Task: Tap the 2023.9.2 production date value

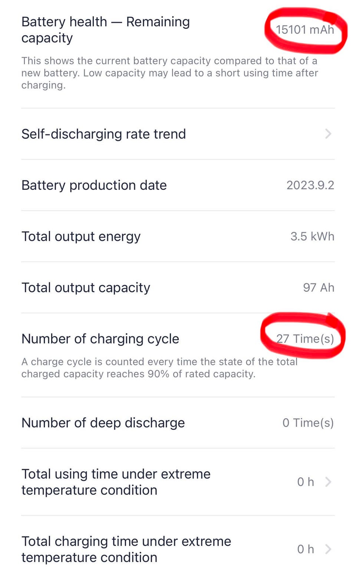Action: (x=310, y=185)
